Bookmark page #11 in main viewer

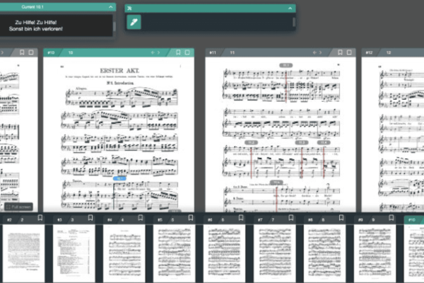click(340, 52)
